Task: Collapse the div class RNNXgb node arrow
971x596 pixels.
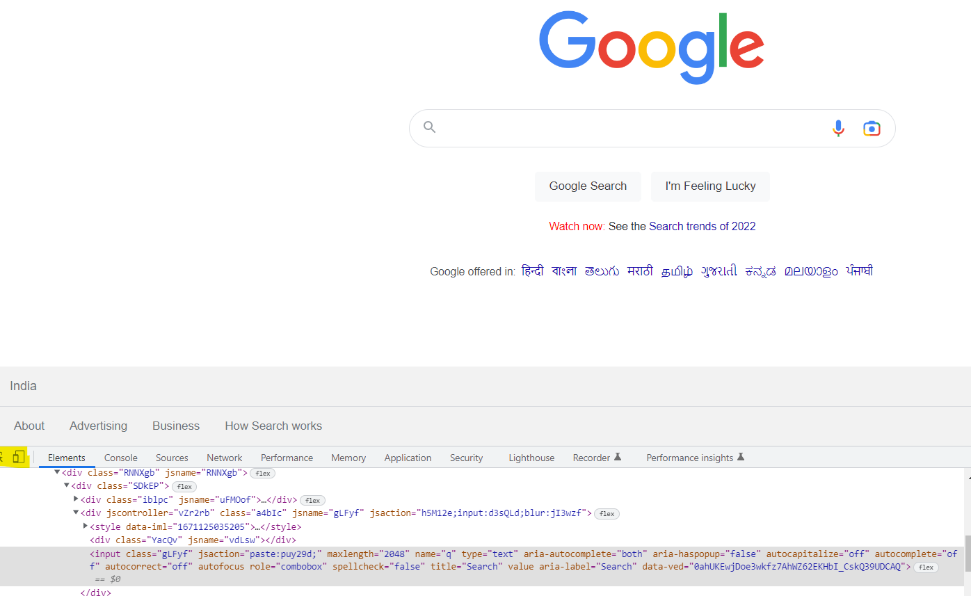Action: (x=57, y=472)
